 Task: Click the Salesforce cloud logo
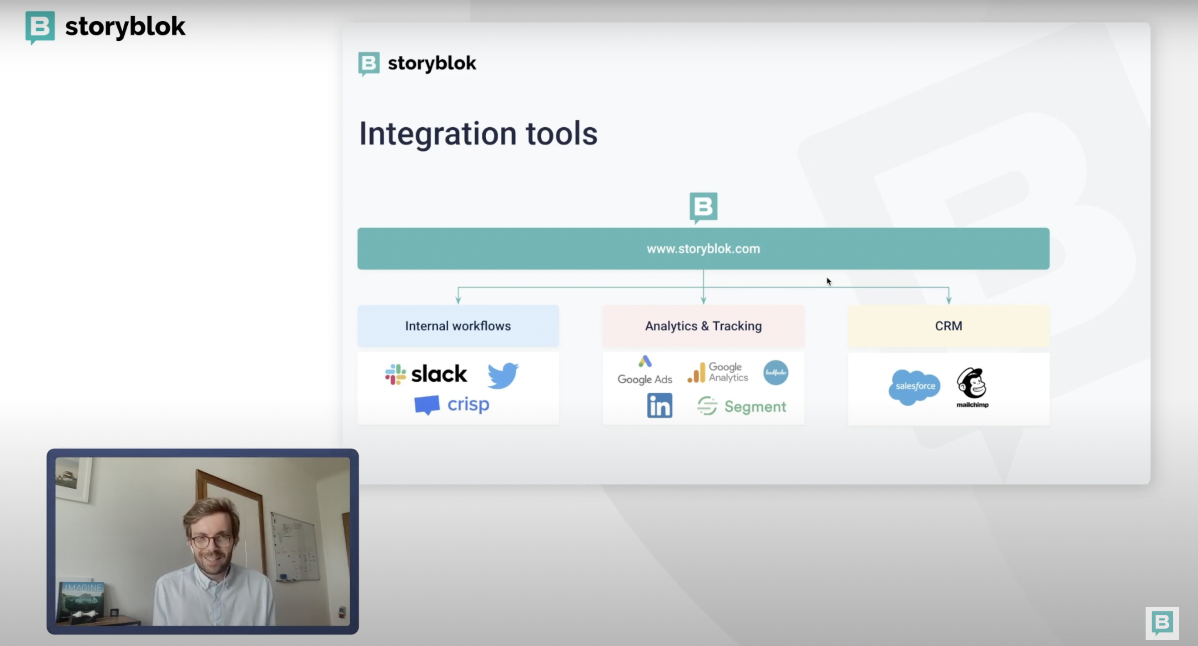(x=914, y=386)
